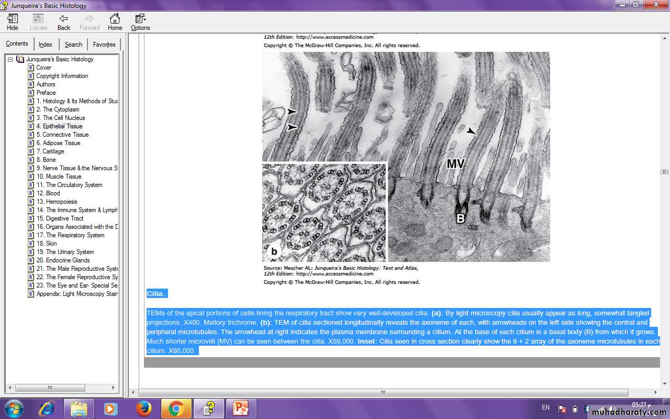Image resolution: width=670 pixels, height=419 pixels.
Task: Open the Options toolbar menu
Action: (140, 22)
